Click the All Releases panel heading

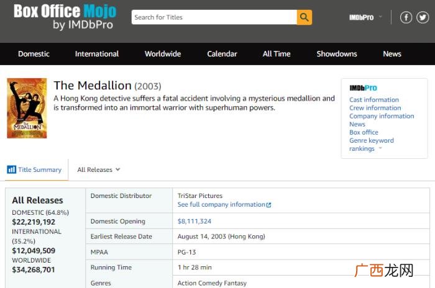tap(37, 200)
